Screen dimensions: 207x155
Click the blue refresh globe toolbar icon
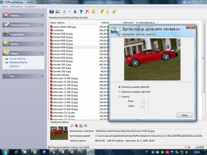coord(52,11)
